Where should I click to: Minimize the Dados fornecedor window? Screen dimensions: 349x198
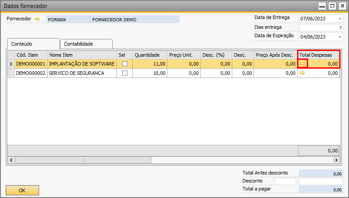322,6
